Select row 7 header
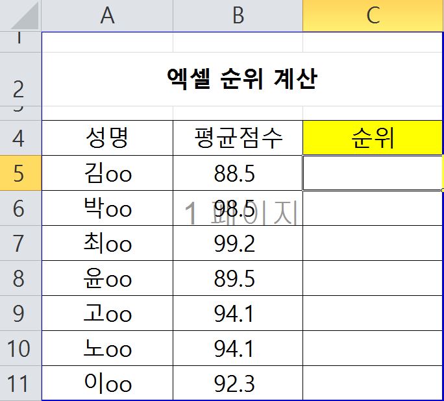Viewport: 444px width, 401px height. [21, 243]
